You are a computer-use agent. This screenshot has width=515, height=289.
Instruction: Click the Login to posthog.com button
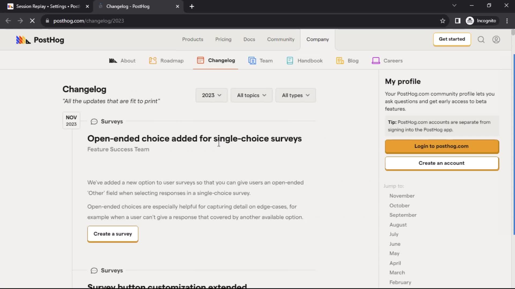(x=442, y=146)
